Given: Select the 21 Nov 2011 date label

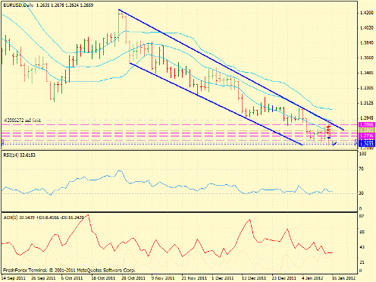Looking at the screenshot, I should tap(193, 278).
